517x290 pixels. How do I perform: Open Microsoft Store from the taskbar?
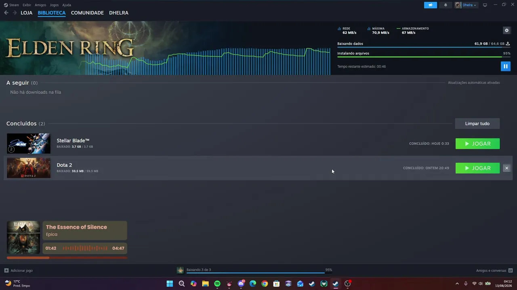pyautogui.click(x=276, y=284)
